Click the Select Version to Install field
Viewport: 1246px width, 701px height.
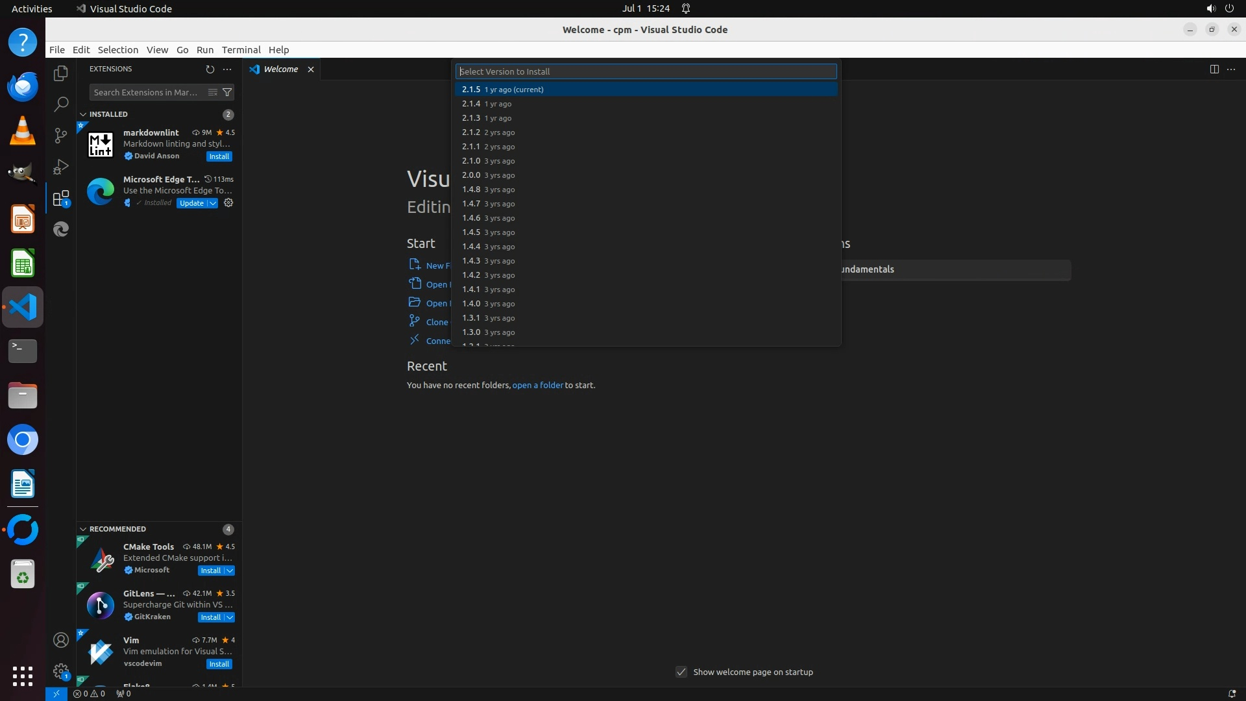646,71
